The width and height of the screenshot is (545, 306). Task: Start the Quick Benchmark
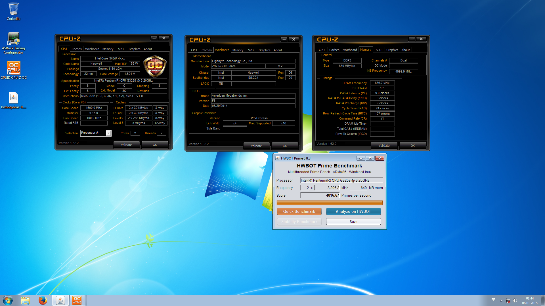299,211
